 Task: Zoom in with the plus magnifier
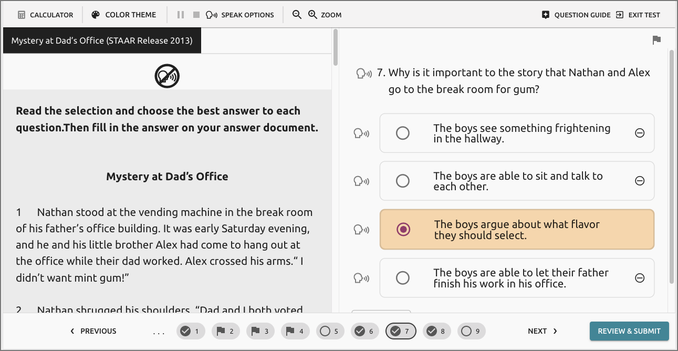pyautogui.click(x=313, y=15)
